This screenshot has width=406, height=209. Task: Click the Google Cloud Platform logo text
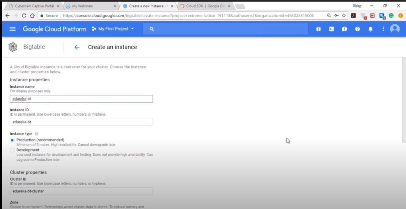(x=54, y=29)
